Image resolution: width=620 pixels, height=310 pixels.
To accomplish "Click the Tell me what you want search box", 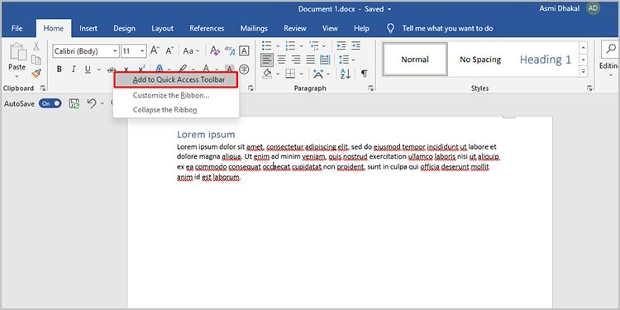I will (447, 28).
